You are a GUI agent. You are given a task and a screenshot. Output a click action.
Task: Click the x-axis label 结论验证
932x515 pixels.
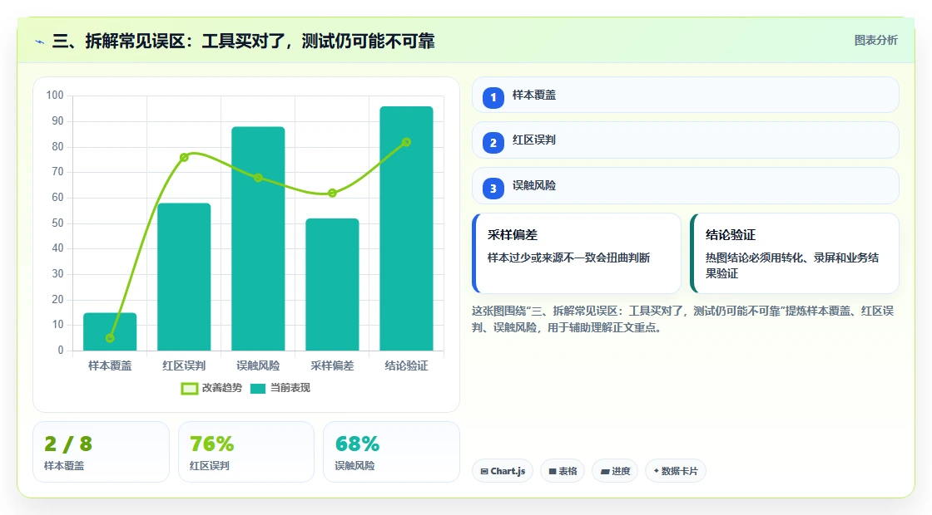[407, 366]
